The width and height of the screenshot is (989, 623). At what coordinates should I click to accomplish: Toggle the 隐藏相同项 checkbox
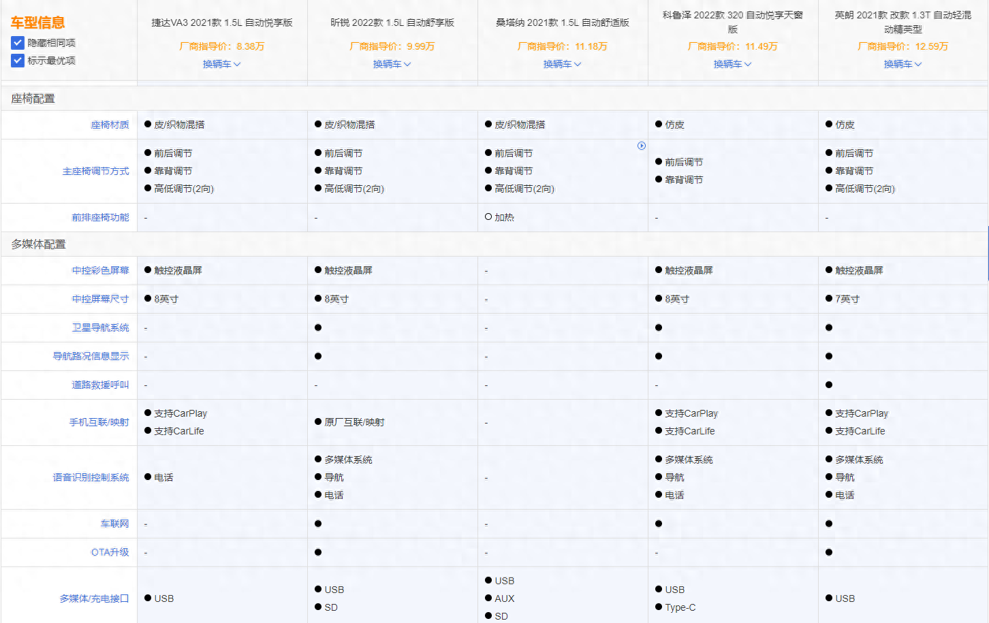(x=18, y=43)
